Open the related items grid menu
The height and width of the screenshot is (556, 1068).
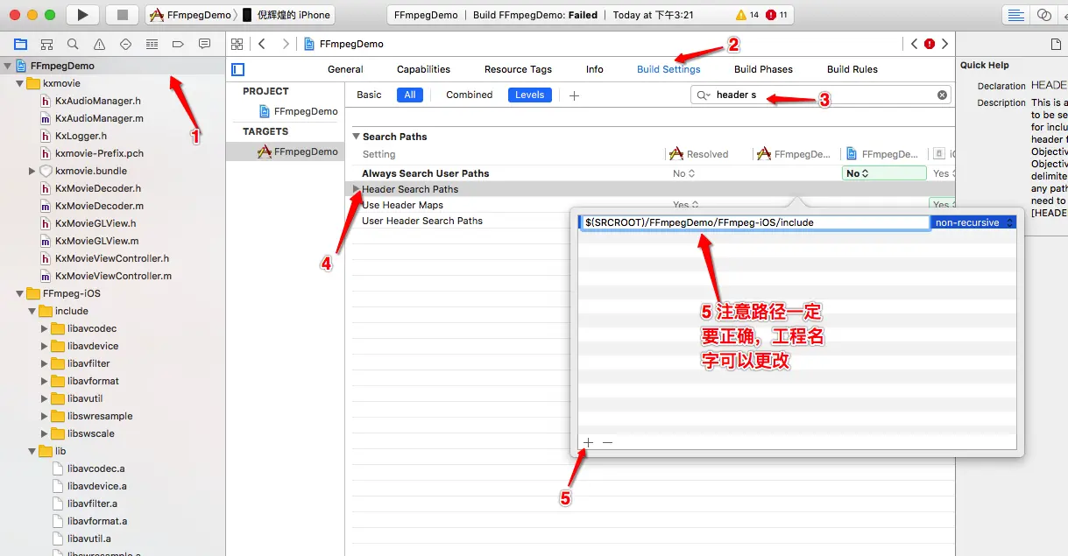[x=237, y=44]
